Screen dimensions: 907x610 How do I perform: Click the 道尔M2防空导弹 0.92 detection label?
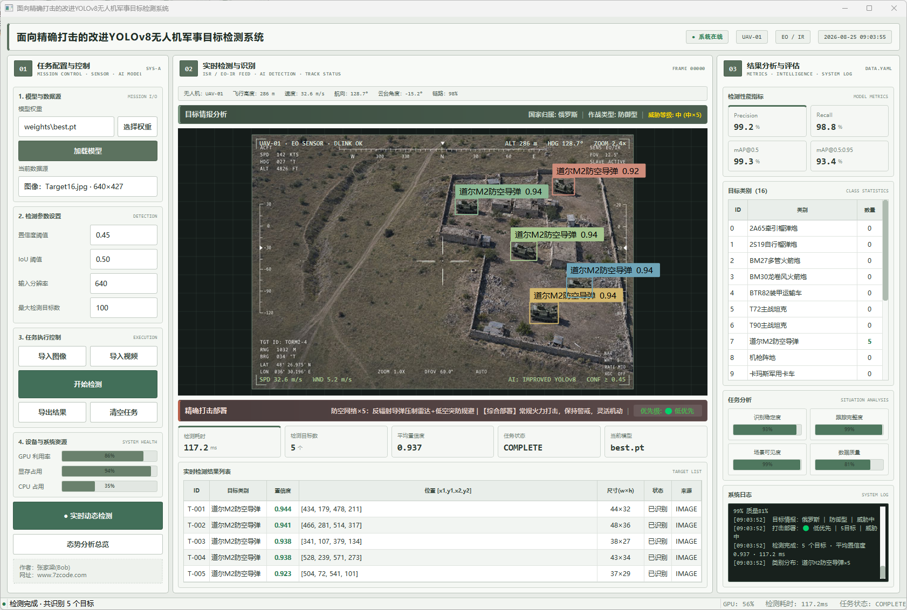(x=599, y=171)
